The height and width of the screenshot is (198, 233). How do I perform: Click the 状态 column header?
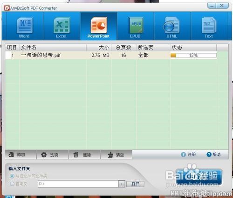[x=193, y=48]
